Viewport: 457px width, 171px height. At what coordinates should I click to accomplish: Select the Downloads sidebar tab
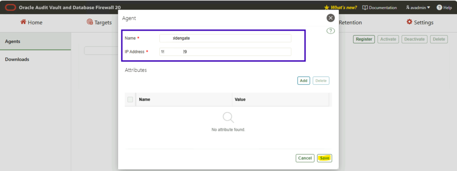(35, 59)
